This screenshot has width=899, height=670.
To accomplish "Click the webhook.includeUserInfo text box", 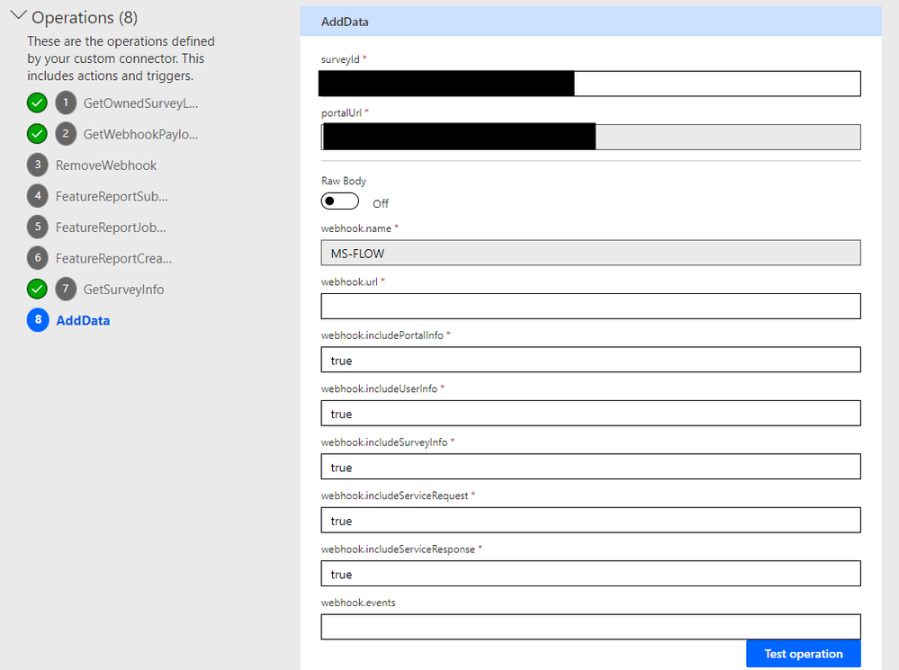I will (590, 413).
